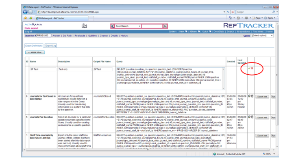Viewport: 300px width, 163px height.
Task: Click the icon next to New menu
Action: tap(186, 31)
